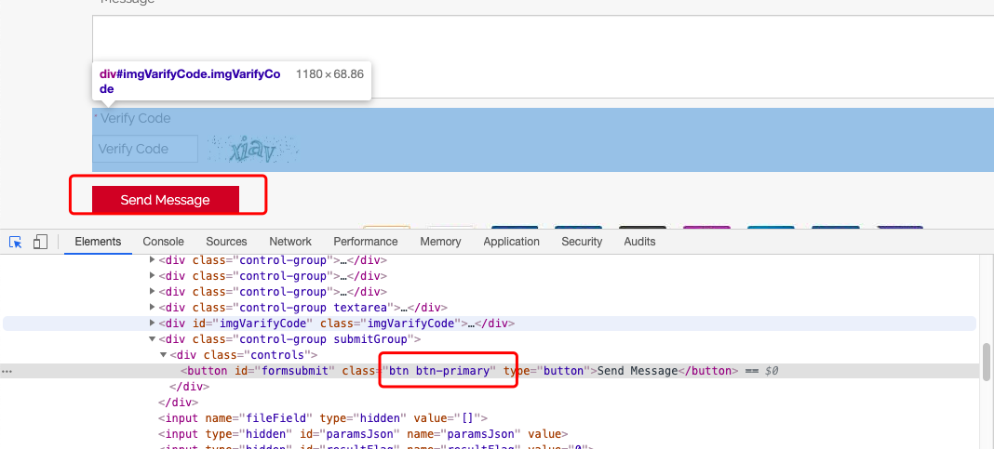Expand the control-group textarea div node
This screenshot has height=449, width=994.
click(x=153, y=308)
